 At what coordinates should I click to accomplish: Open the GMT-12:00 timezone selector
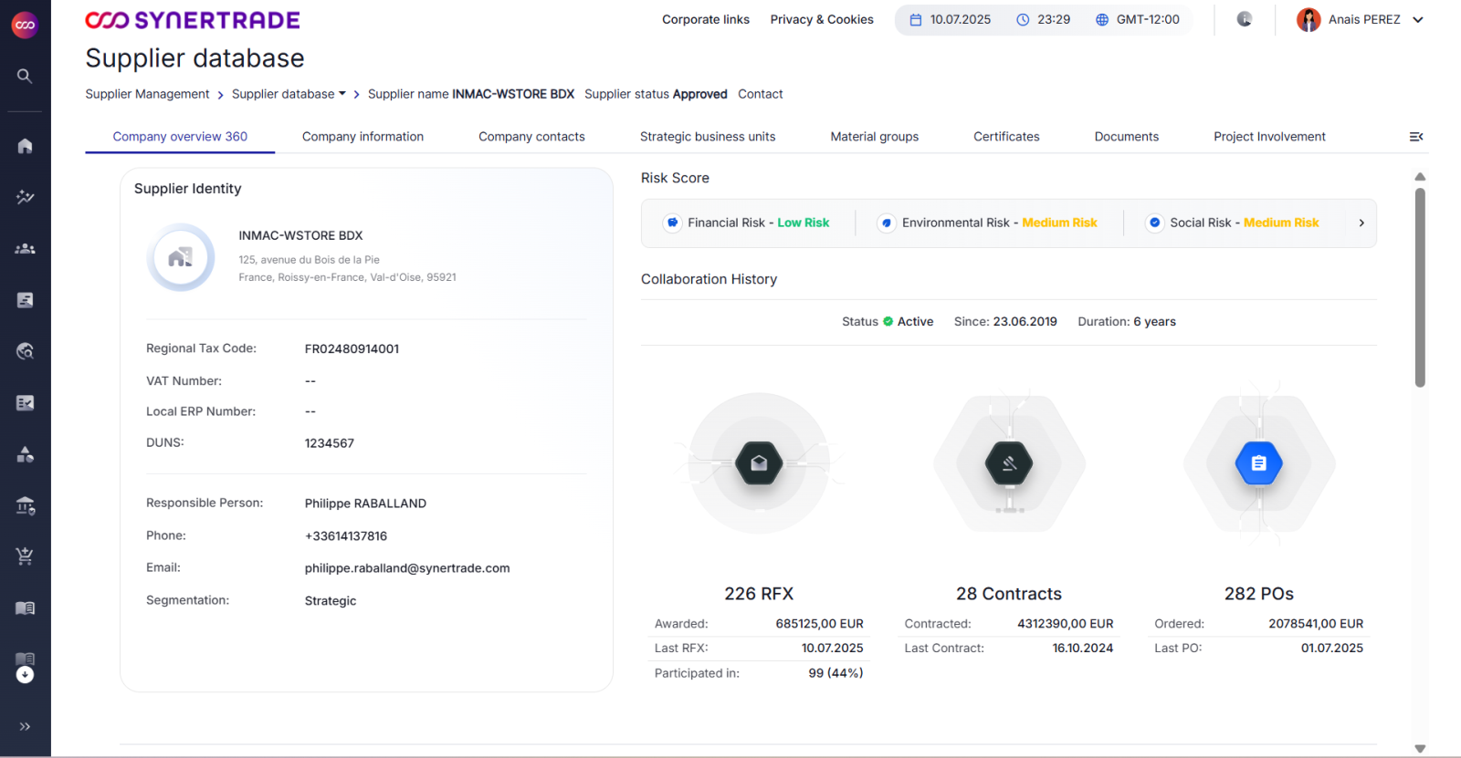(1138, 19)
